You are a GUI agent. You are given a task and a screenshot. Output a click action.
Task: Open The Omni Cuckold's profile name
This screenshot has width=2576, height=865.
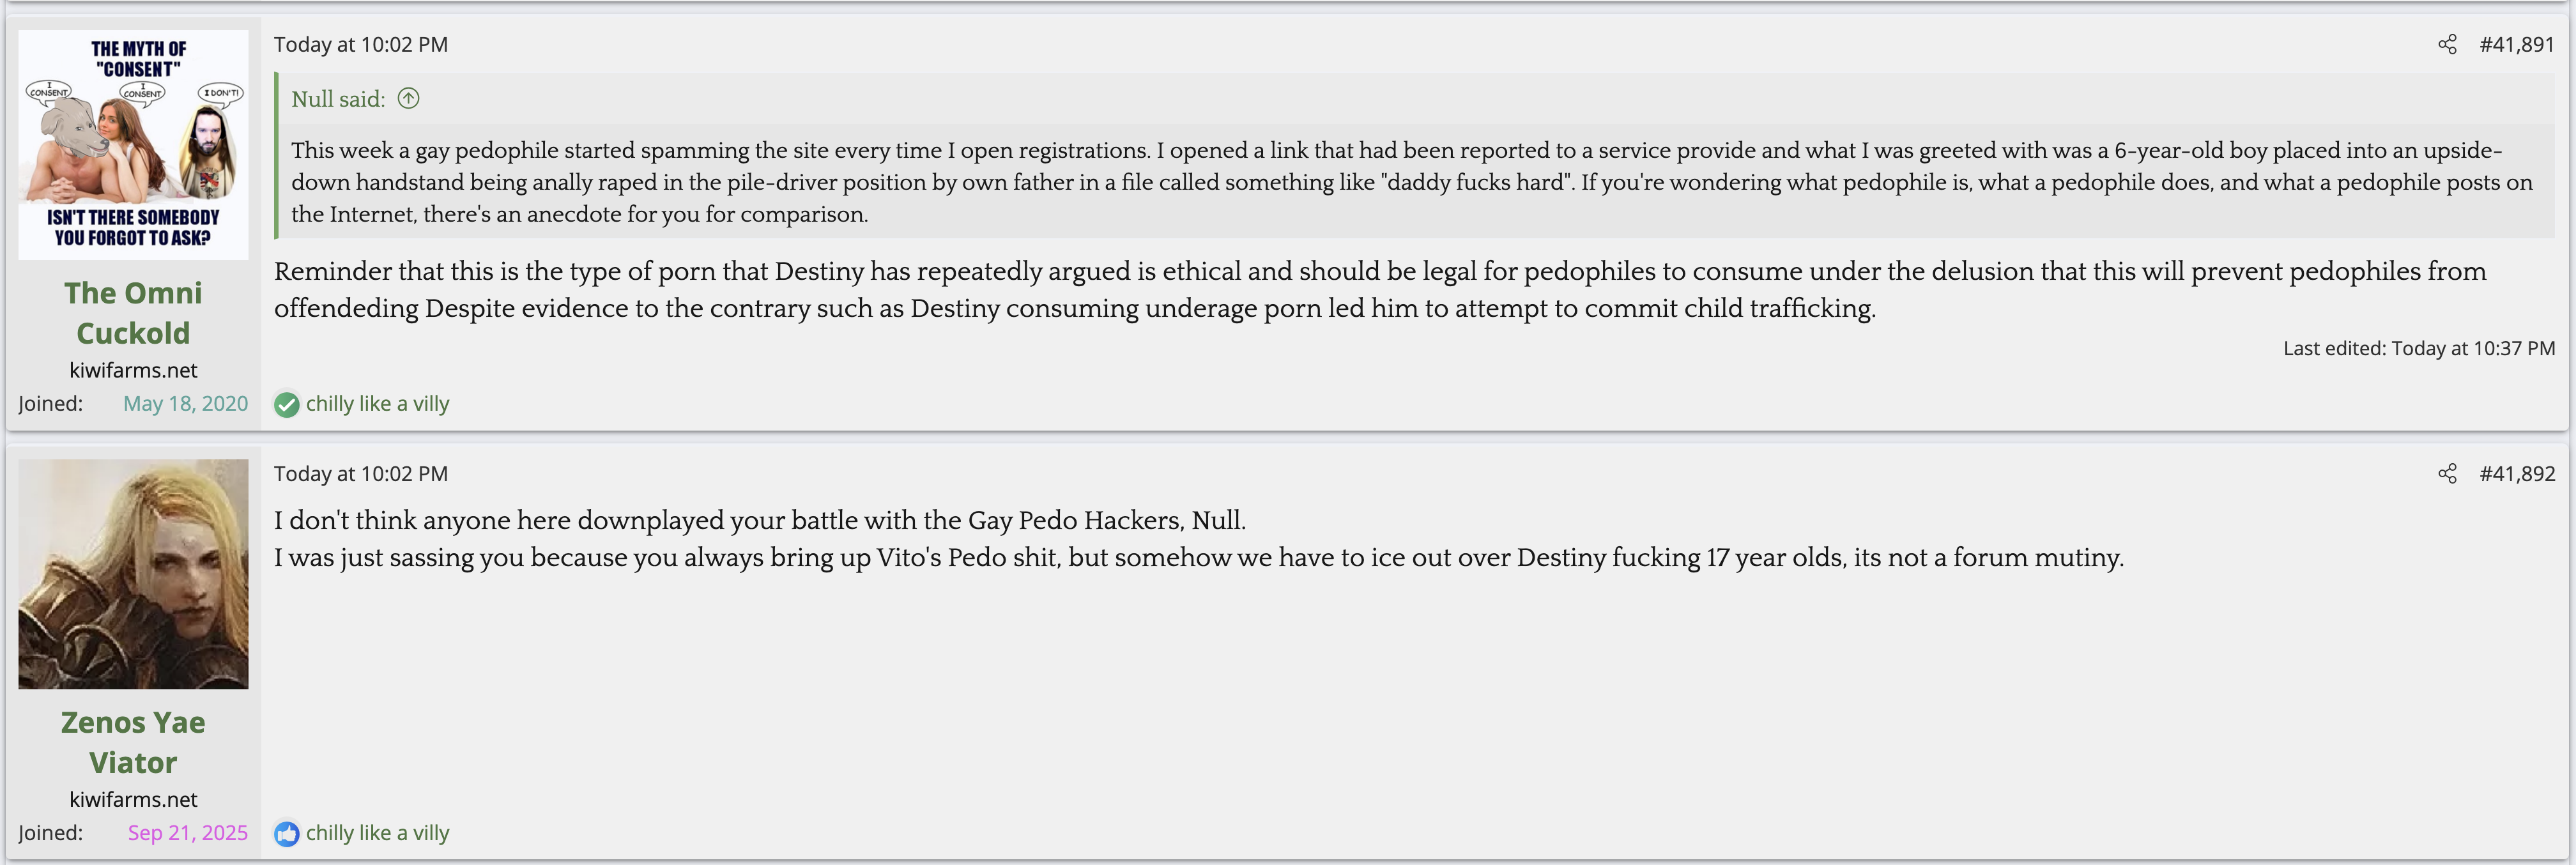click(x=133, y=312)
